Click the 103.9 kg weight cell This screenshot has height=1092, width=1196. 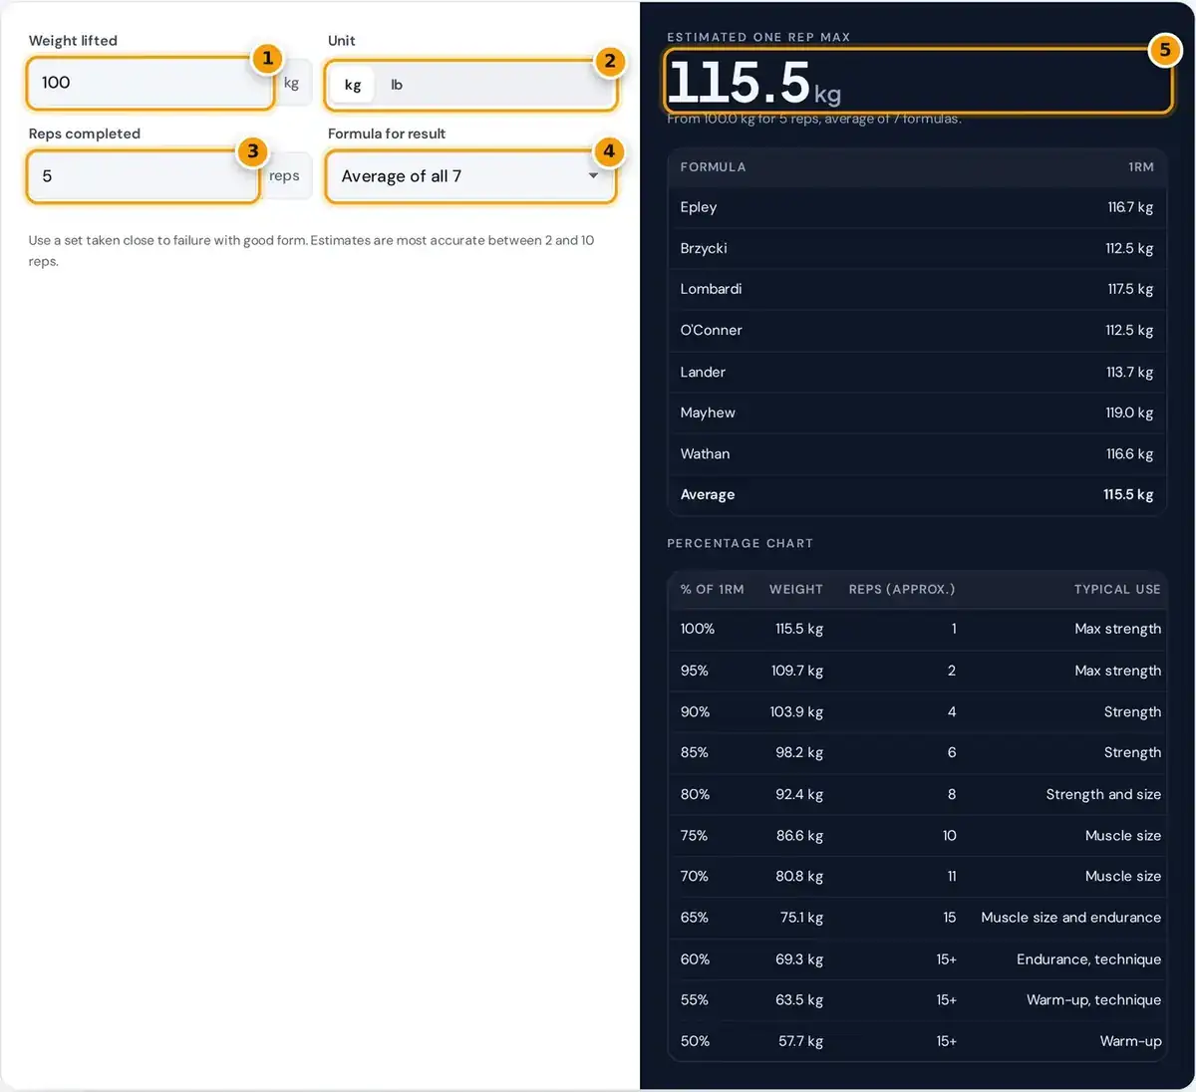(796, 711)
